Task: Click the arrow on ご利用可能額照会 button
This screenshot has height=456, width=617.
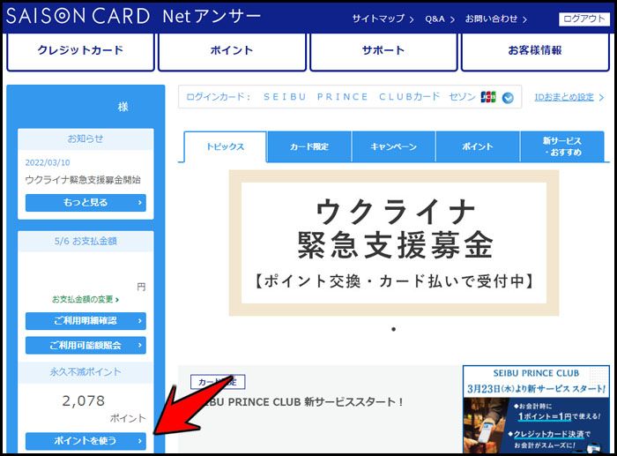Action: (139, 346)
